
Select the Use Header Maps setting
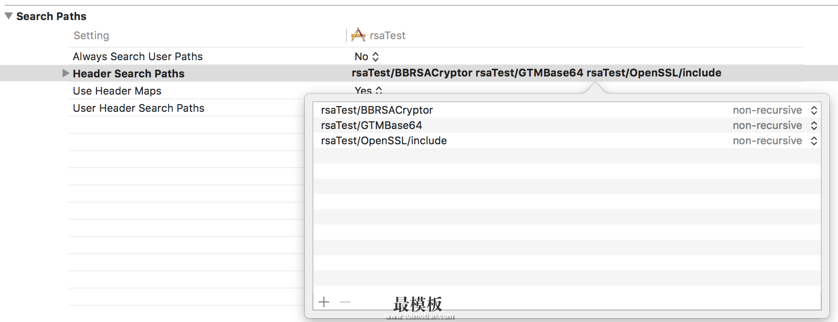[x=117, y=91]
